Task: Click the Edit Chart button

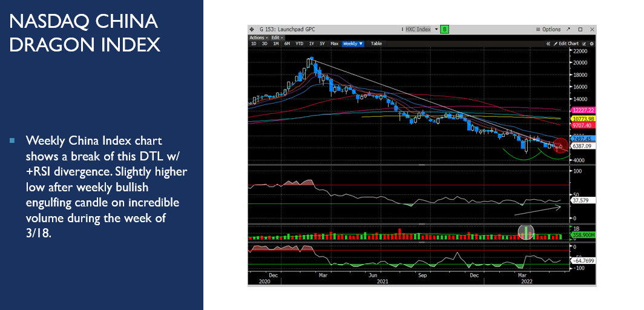Action: tap(566, 44)
